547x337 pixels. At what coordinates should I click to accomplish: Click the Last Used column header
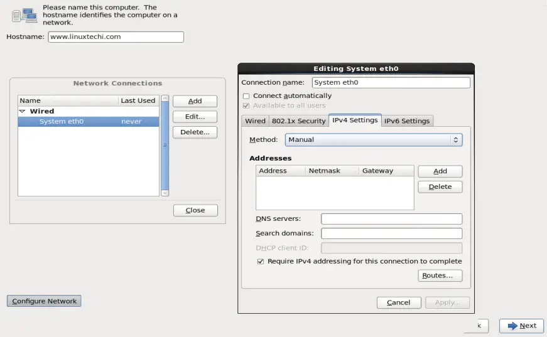[x=139, y=100]
